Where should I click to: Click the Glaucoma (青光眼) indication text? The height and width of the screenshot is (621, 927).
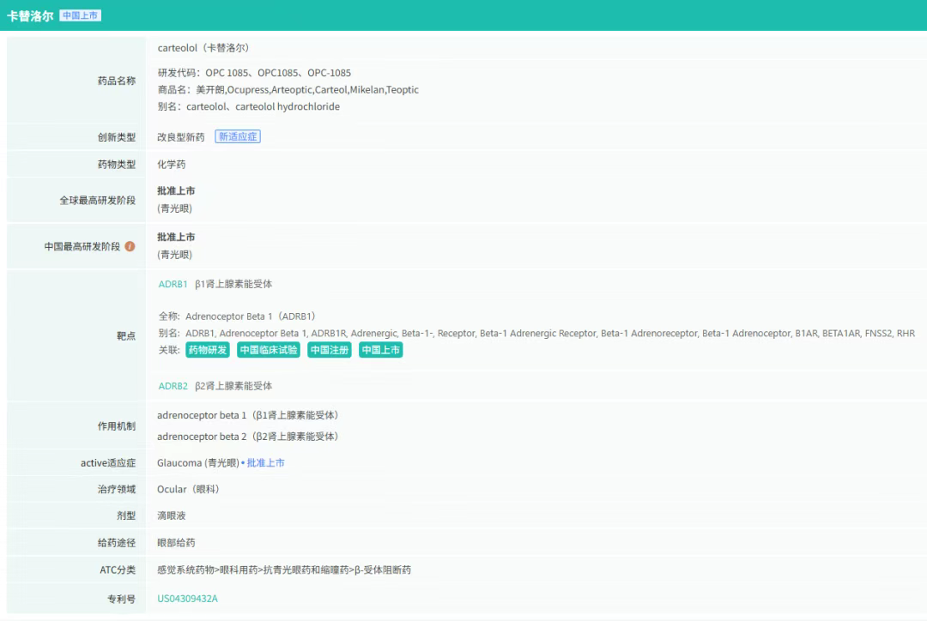click(x=198, y=462)
